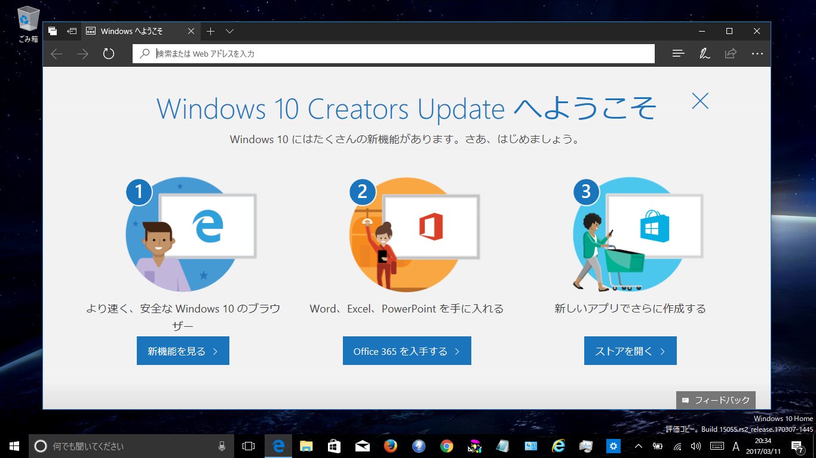
Task: Click the Office illustration in card 2
Action: click(x=415, y=234)
